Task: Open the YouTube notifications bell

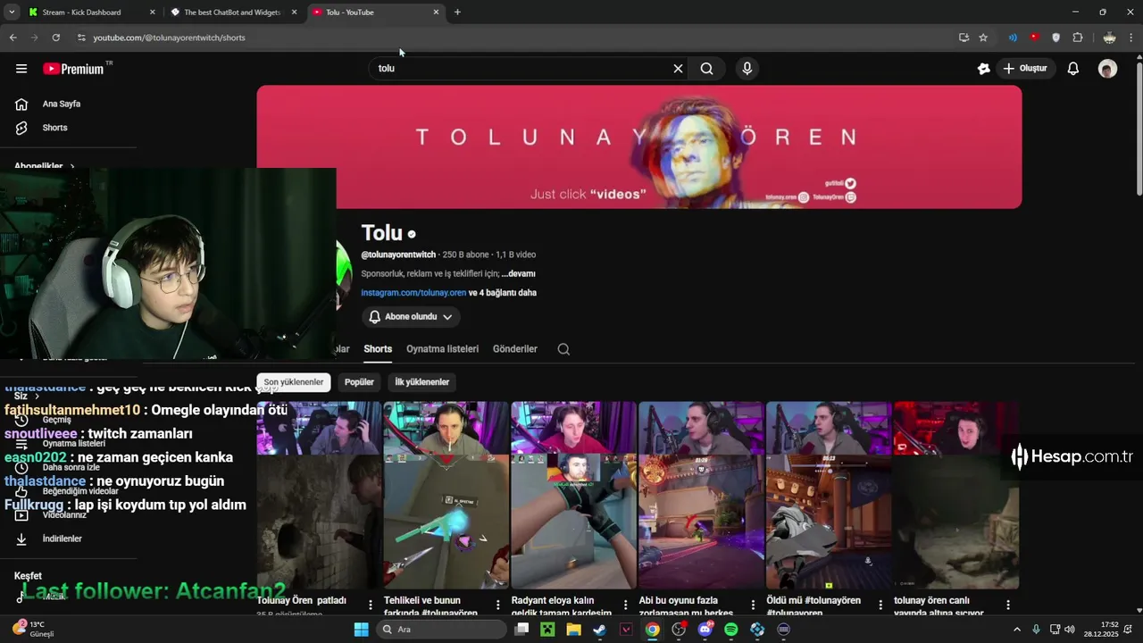Action: [x=1073, y=69]
